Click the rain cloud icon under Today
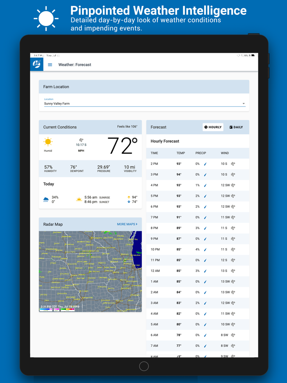This screenshot has width=287, height=383. pos(46,200)
